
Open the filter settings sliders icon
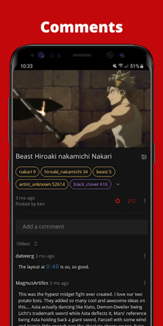(144, 157)
